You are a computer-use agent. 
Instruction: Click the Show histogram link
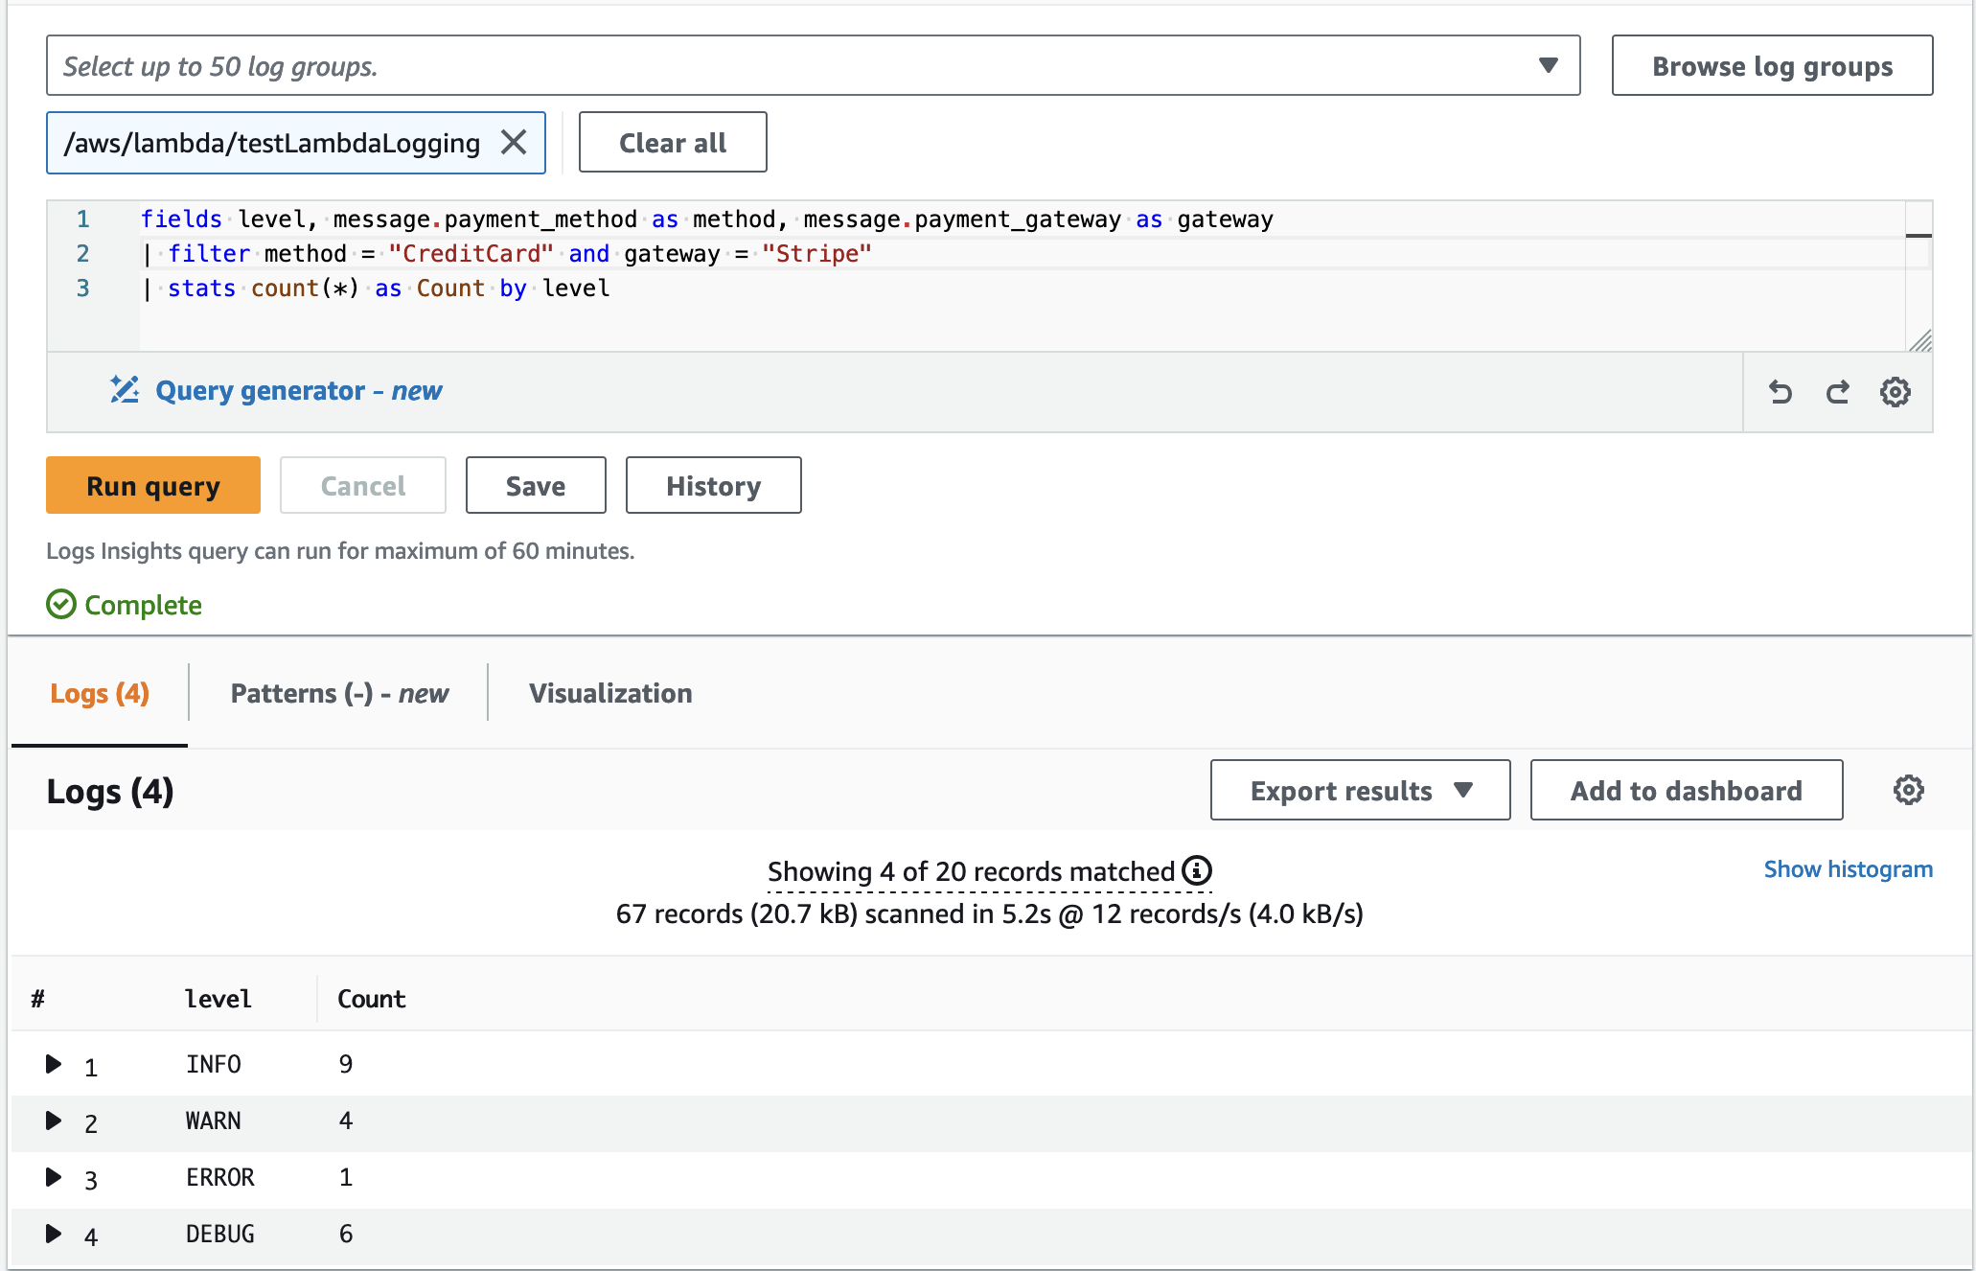click(x=1849, y=869)
